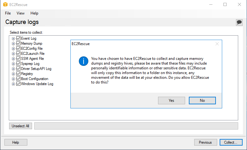Screen dimensions: 247x150
Task: Click No in the confirmation dialog
Action: [202, 101]
